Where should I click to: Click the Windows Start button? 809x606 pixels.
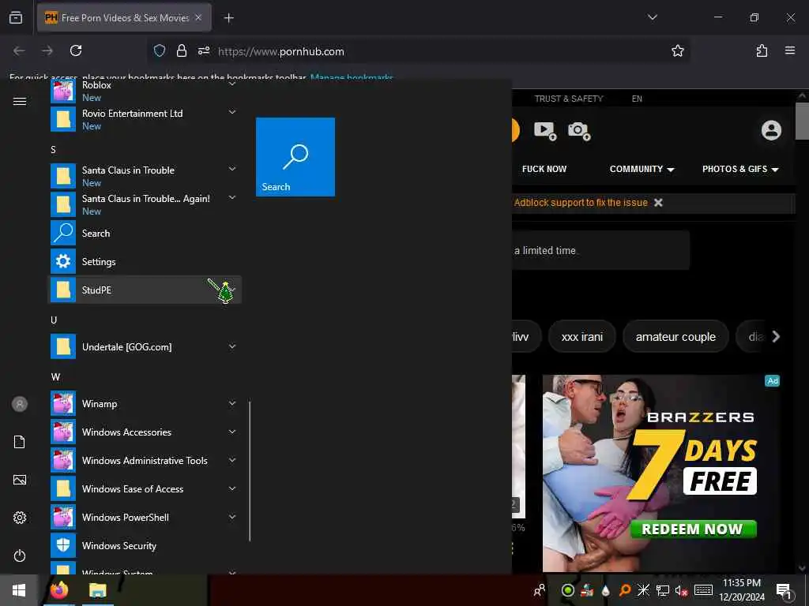19,590
